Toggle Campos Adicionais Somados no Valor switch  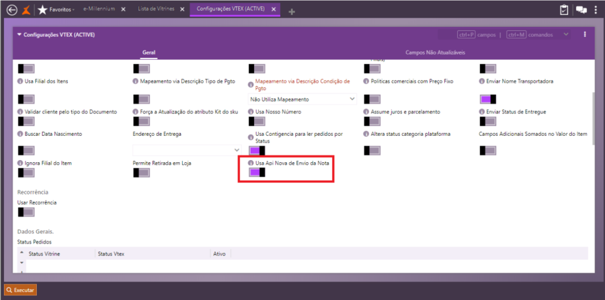point(488,151)
